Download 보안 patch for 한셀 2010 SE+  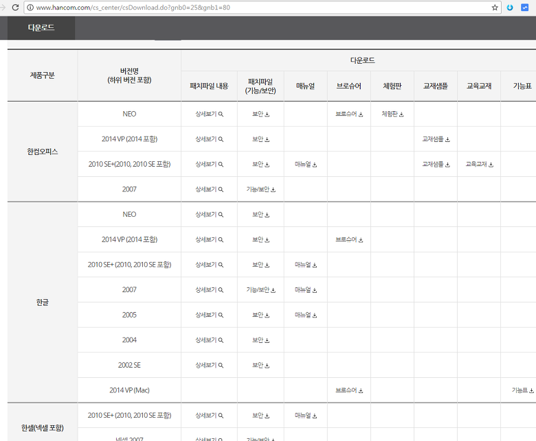(261, 416)
